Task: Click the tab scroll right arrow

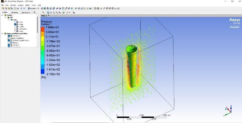Action: [35, 12]
